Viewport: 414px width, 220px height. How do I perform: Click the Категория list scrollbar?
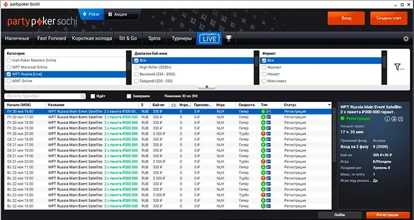point(129,67)
